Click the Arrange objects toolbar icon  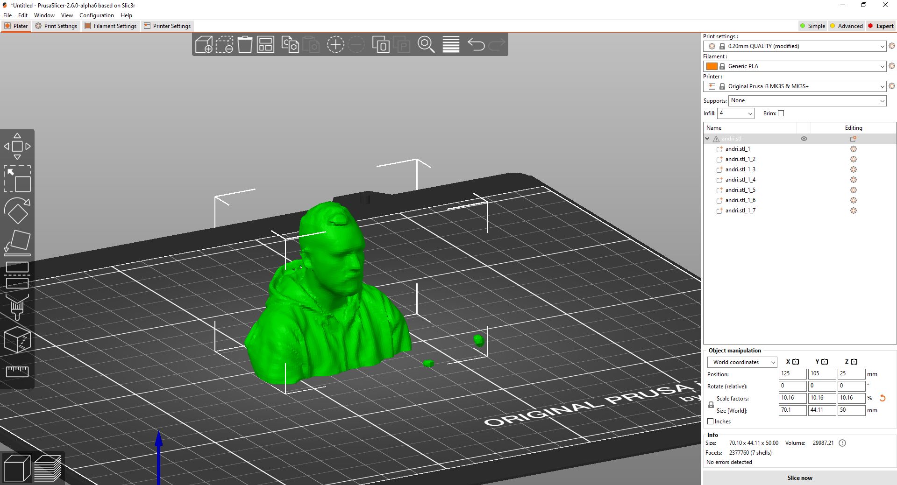point(265,44)
